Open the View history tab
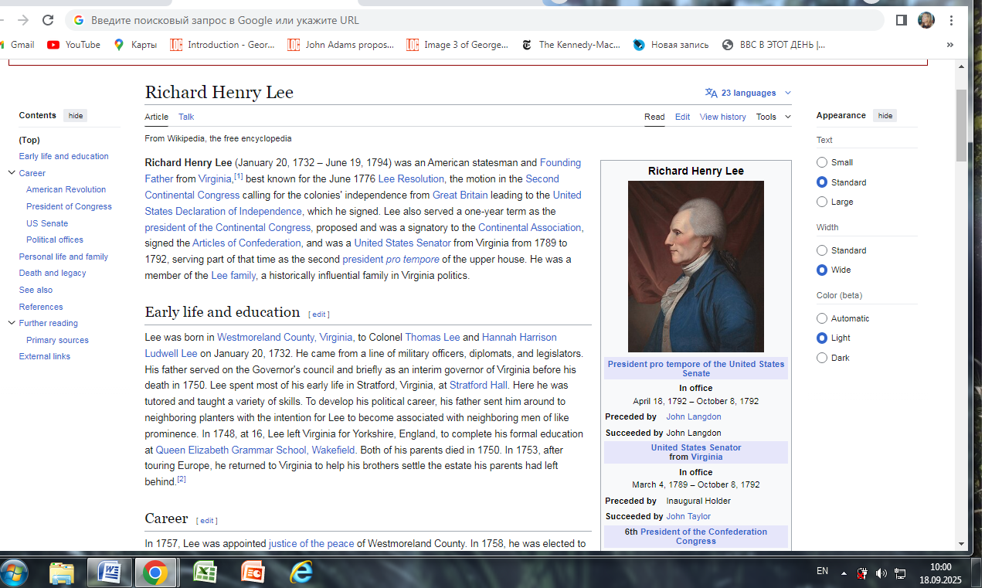The width and height of the screenshot is (985, 588). 722,117
